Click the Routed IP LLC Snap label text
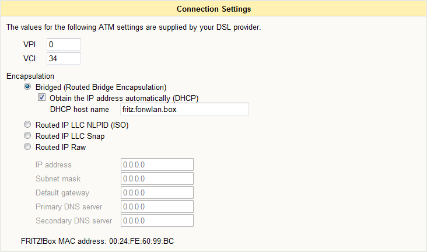The height and width of the screenshot is (252, 427). point(70,136)
